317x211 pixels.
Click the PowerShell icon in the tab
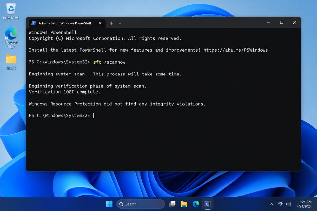(x=34, y=23)
